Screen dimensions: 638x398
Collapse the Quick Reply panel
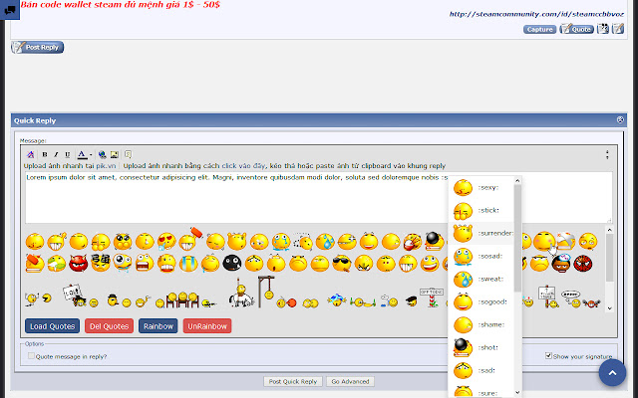(x=620, y=119)
